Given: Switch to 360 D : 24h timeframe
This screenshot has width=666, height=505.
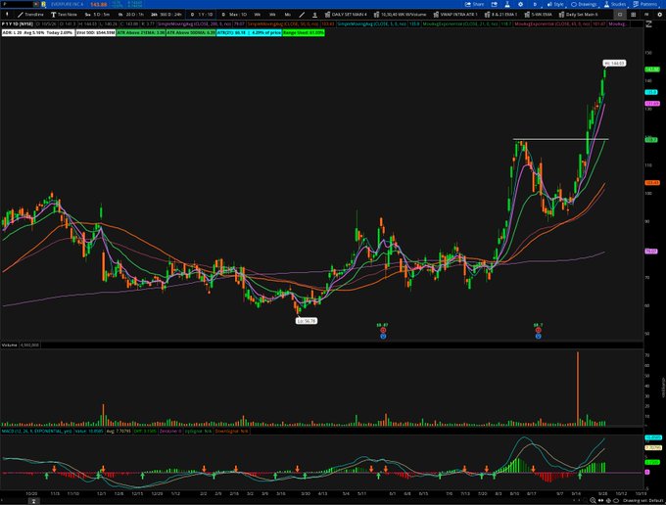Looking at the screenshot, I should [x=166, y=15].
